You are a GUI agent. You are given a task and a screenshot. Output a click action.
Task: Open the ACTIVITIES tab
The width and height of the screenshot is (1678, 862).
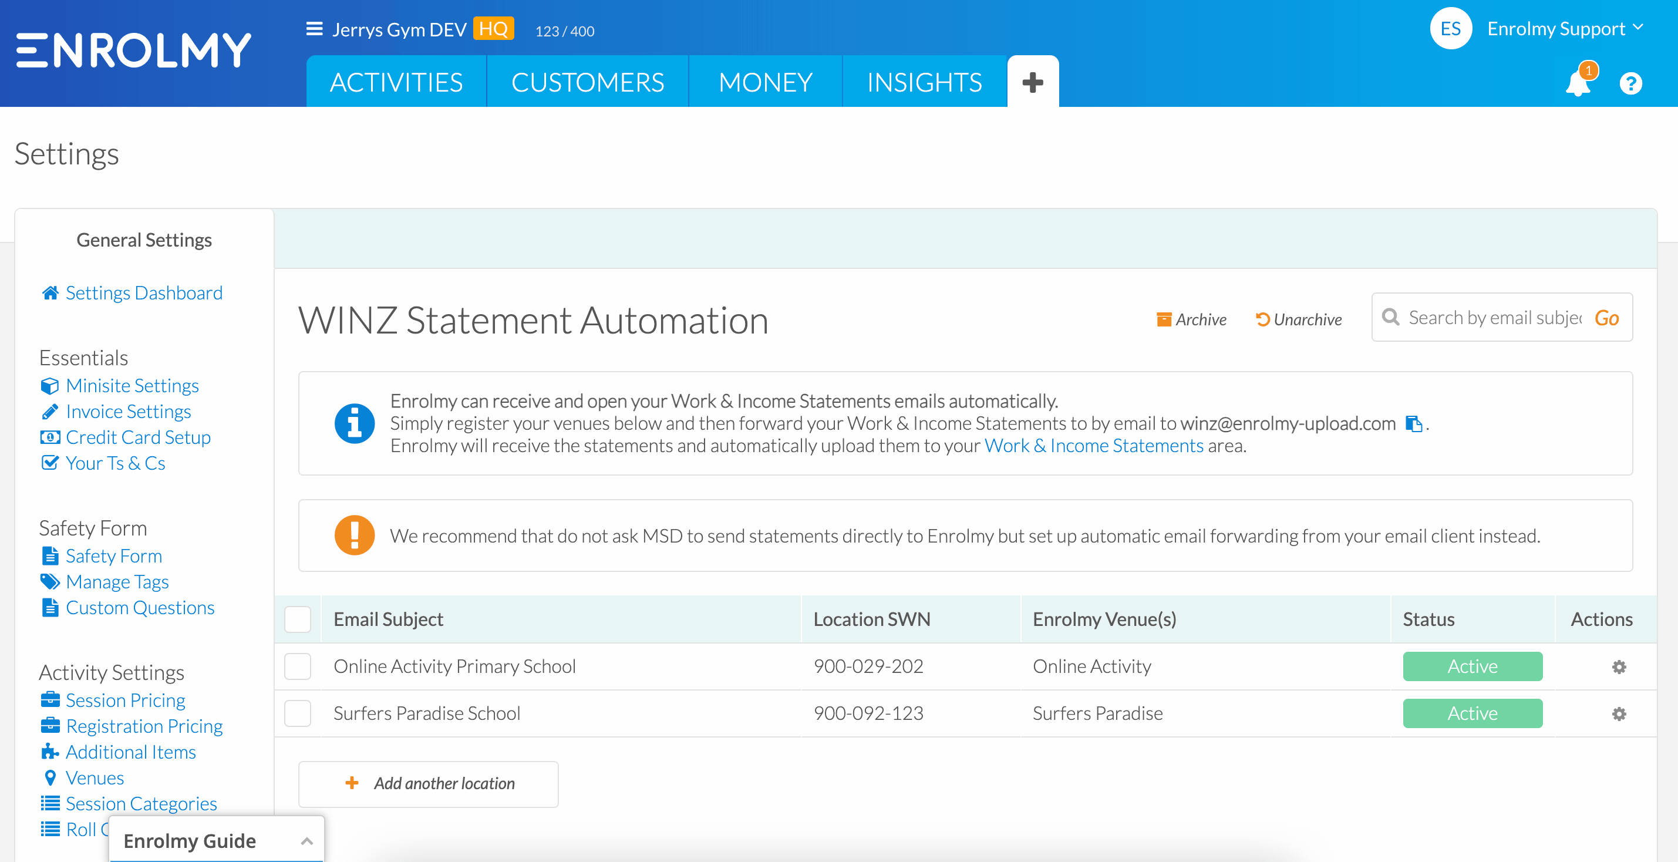396,82
